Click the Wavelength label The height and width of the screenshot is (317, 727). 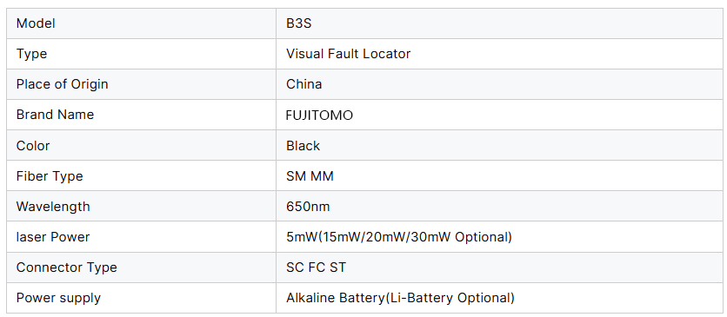pyautogui.click(x=53, y=207)
